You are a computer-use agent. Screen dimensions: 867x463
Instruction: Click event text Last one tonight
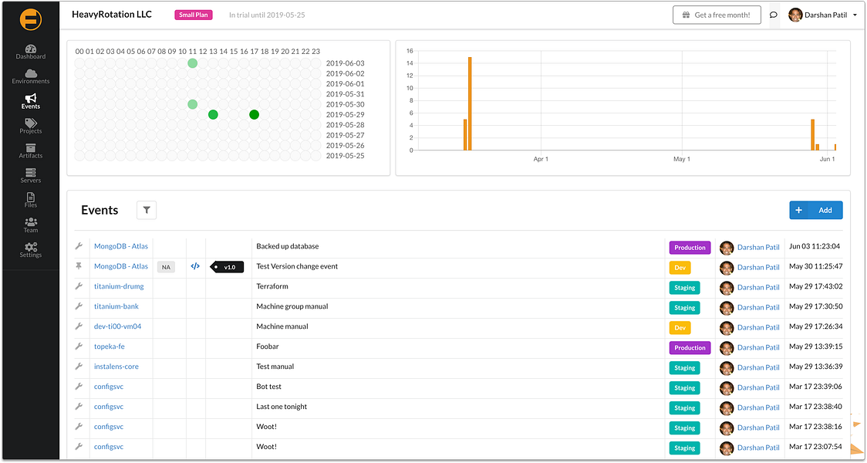[282, 407]
